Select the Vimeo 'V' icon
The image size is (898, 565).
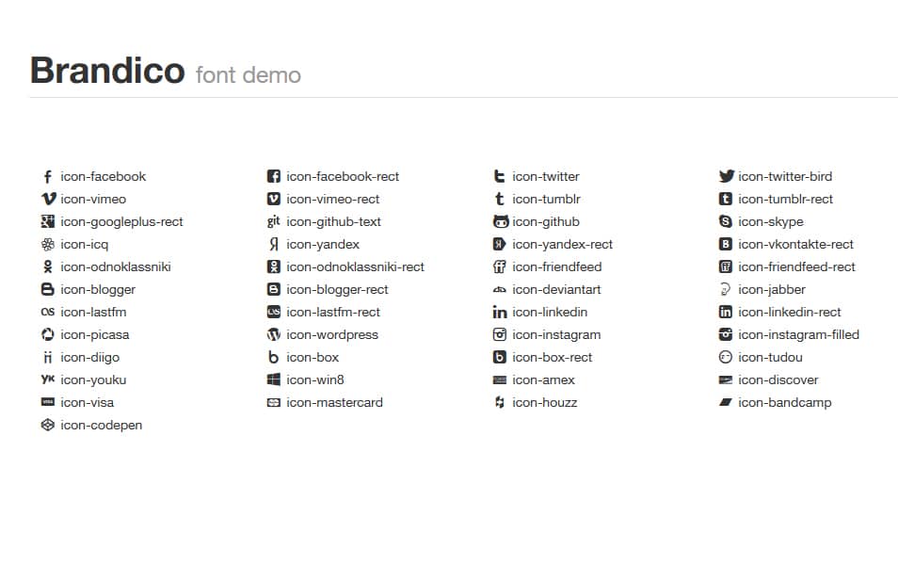point(48,200)
